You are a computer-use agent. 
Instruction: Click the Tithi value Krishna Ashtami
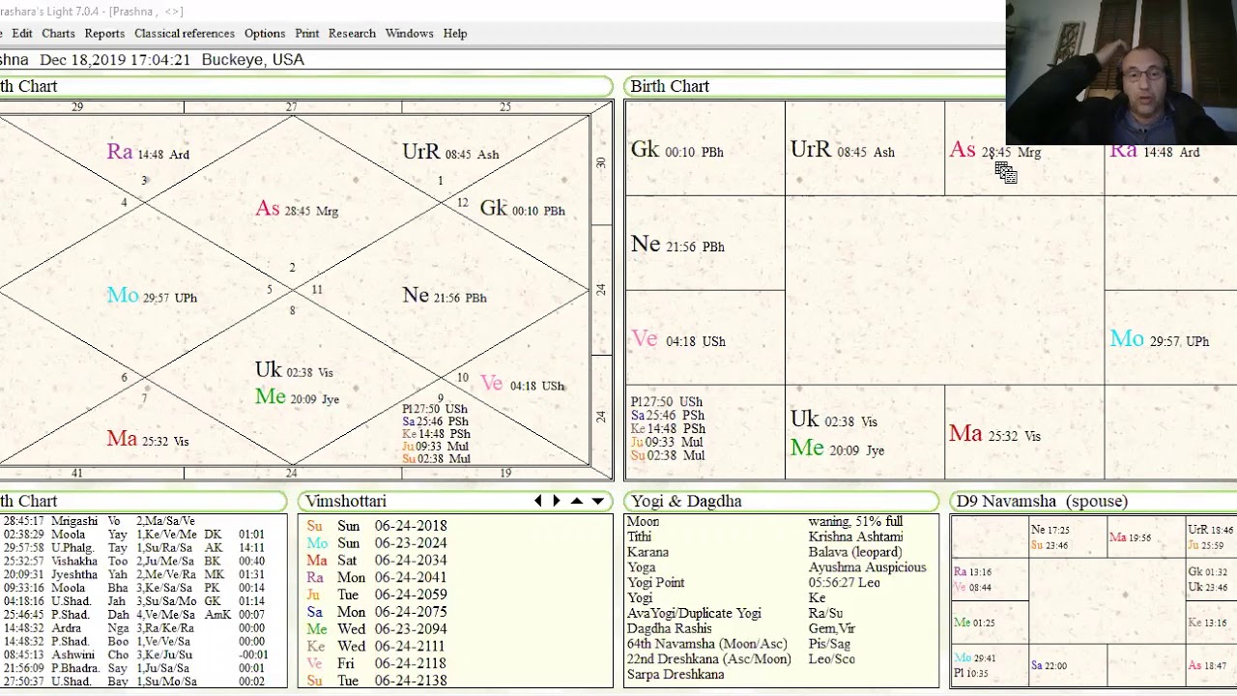(x=855, y=536)
